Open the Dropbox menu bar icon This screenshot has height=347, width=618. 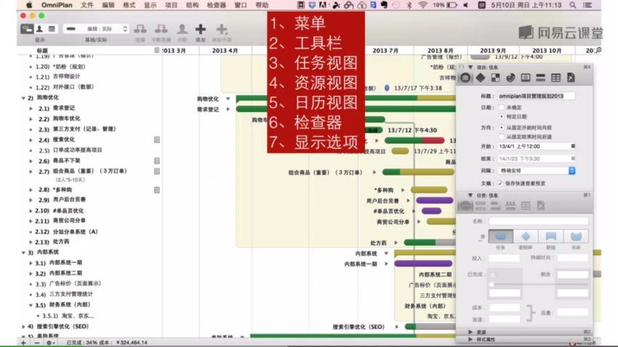pyautogui.click(x=312, y=5)
